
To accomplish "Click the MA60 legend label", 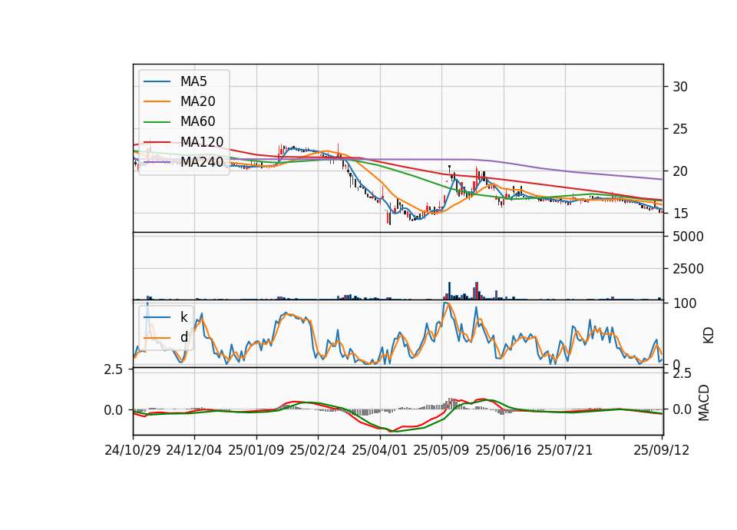I will coord(198,122).
